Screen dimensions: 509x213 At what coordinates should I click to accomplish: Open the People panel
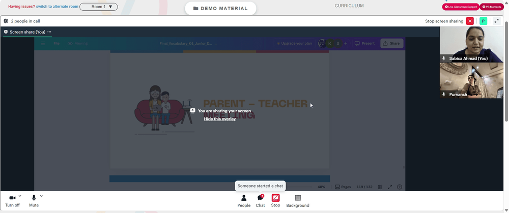[x=244, y=201]
